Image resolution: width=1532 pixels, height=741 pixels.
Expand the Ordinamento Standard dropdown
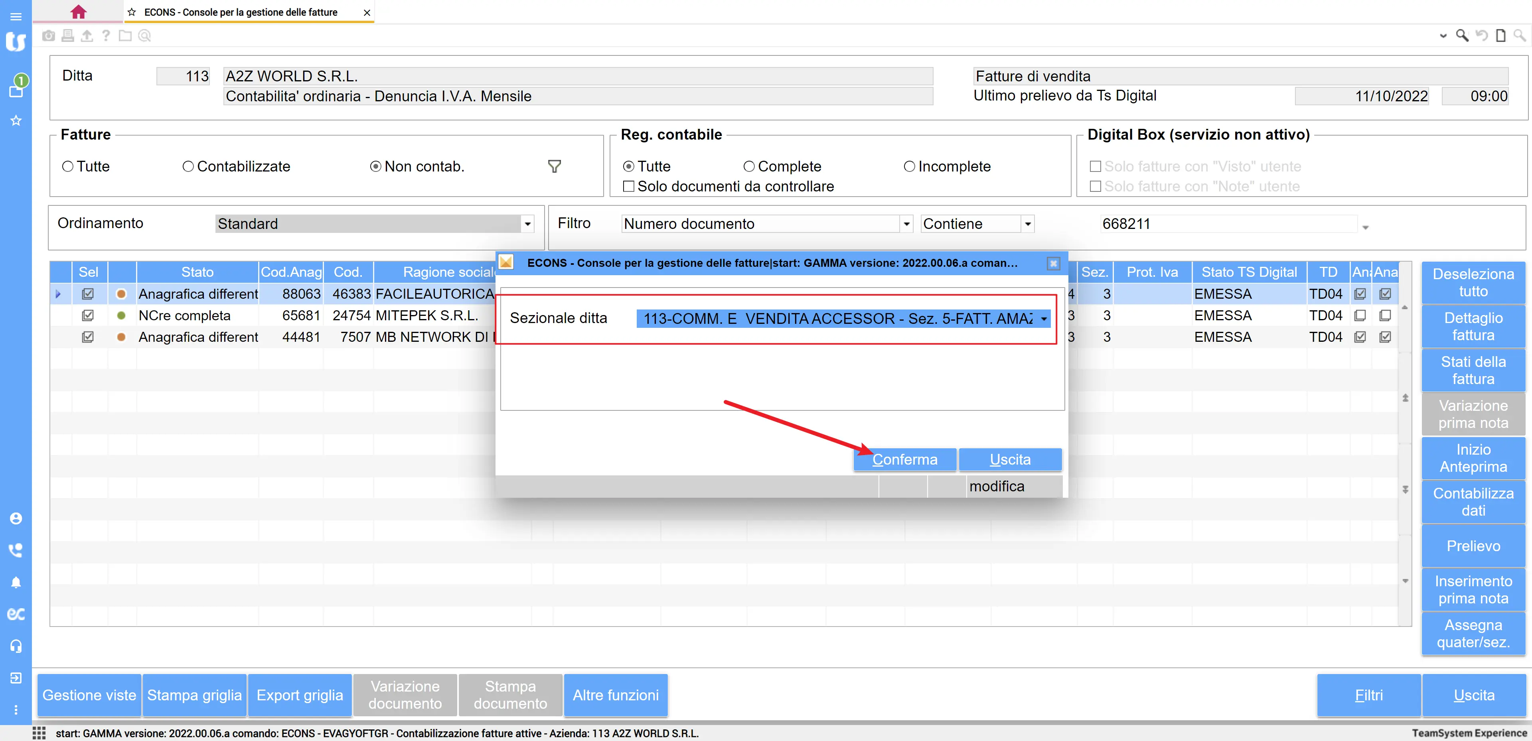click(x=527, y=224)
